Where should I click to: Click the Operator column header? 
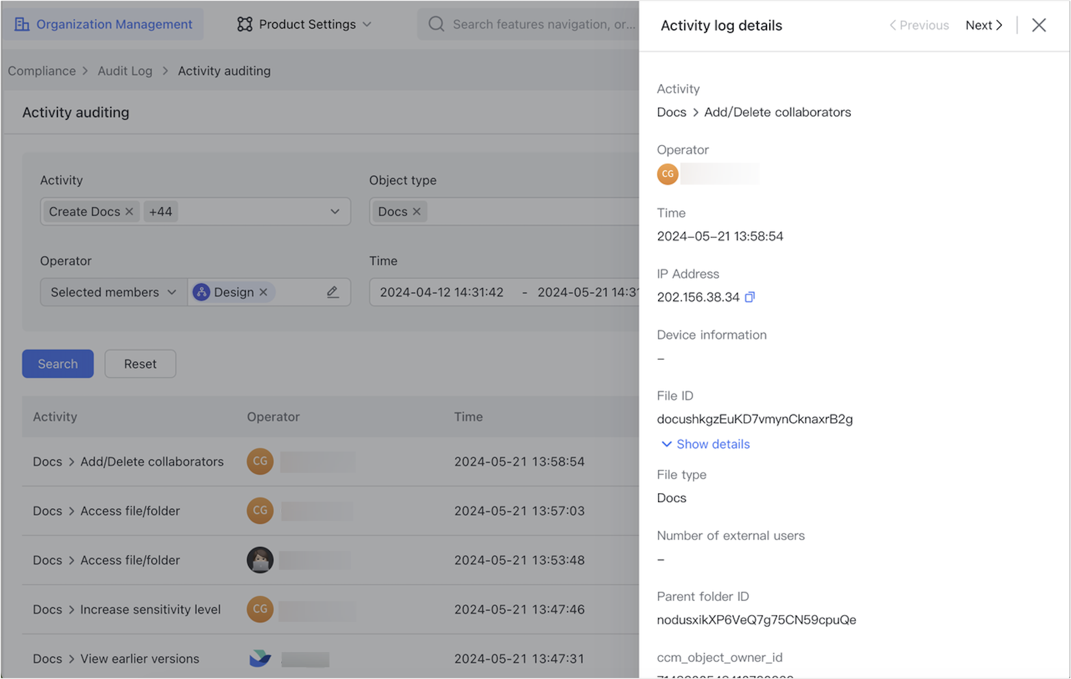coord(273,416)
